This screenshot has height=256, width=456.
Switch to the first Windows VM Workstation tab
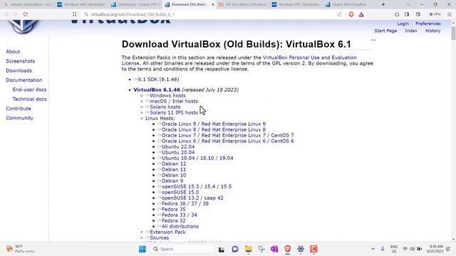[81, 4]
